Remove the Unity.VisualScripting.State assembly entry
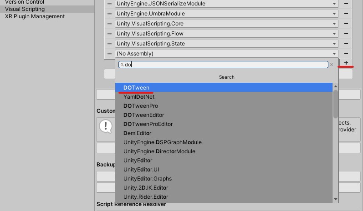 [346, 44]
